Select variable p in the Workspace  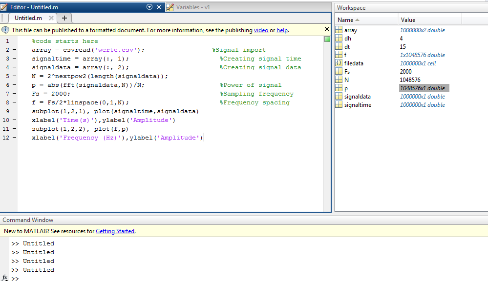coord(346,88)
